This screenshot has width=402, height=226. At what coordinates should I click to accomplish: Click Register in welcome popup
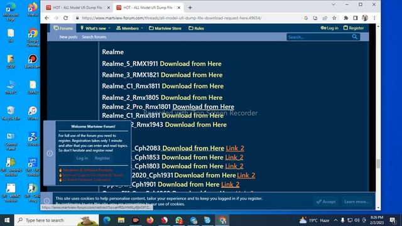tap(102, 158)
